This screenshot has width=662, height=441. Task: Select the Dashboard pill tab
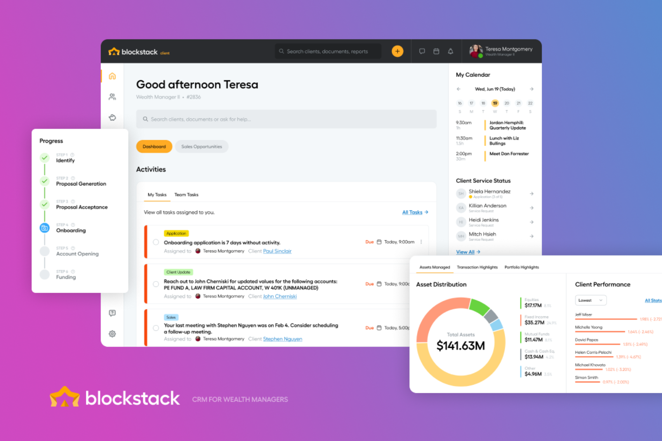[154, 146]
